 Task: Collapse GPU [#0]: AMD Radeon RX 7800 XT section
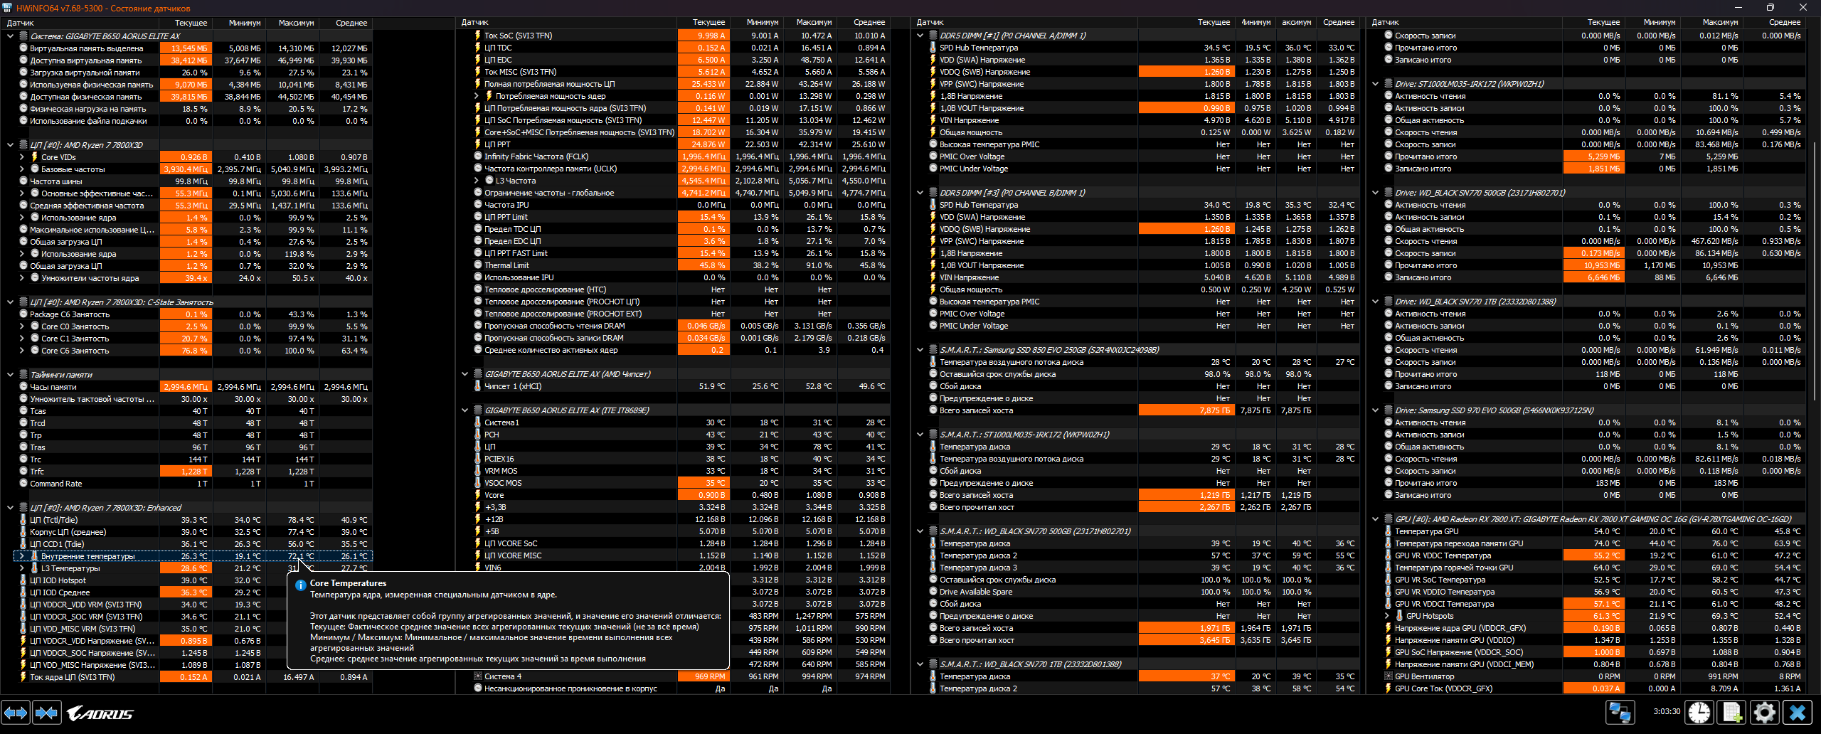[x=1376, y=519]
